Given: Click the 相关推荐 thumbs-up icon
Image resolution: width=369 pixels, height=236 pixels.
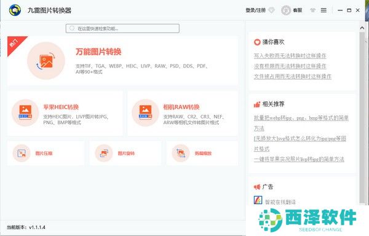Looking at the screenshot, I should pos(256,104).
